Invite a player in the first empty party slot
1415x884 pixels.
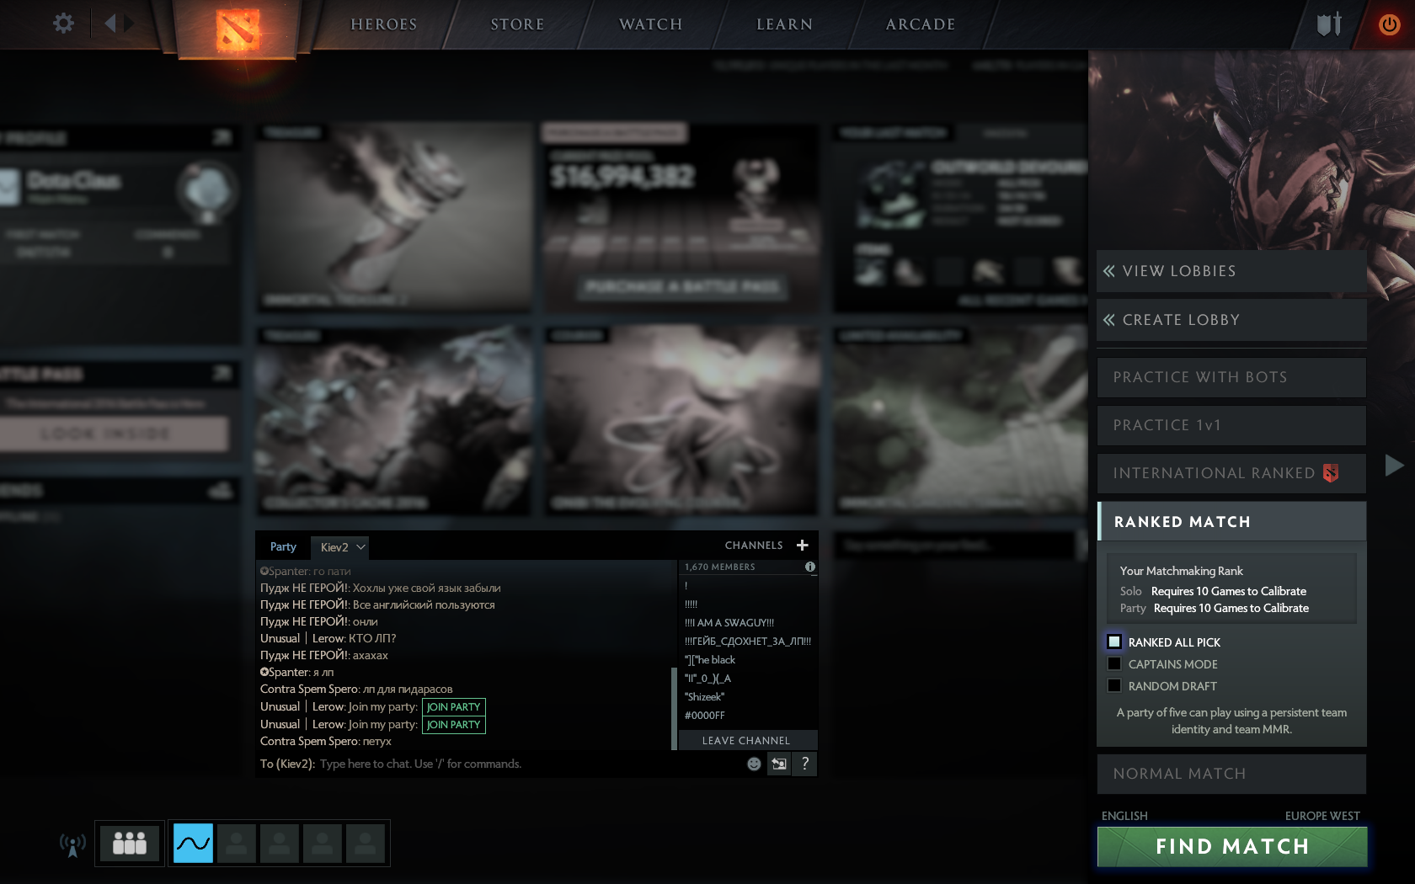coord(237,843)
